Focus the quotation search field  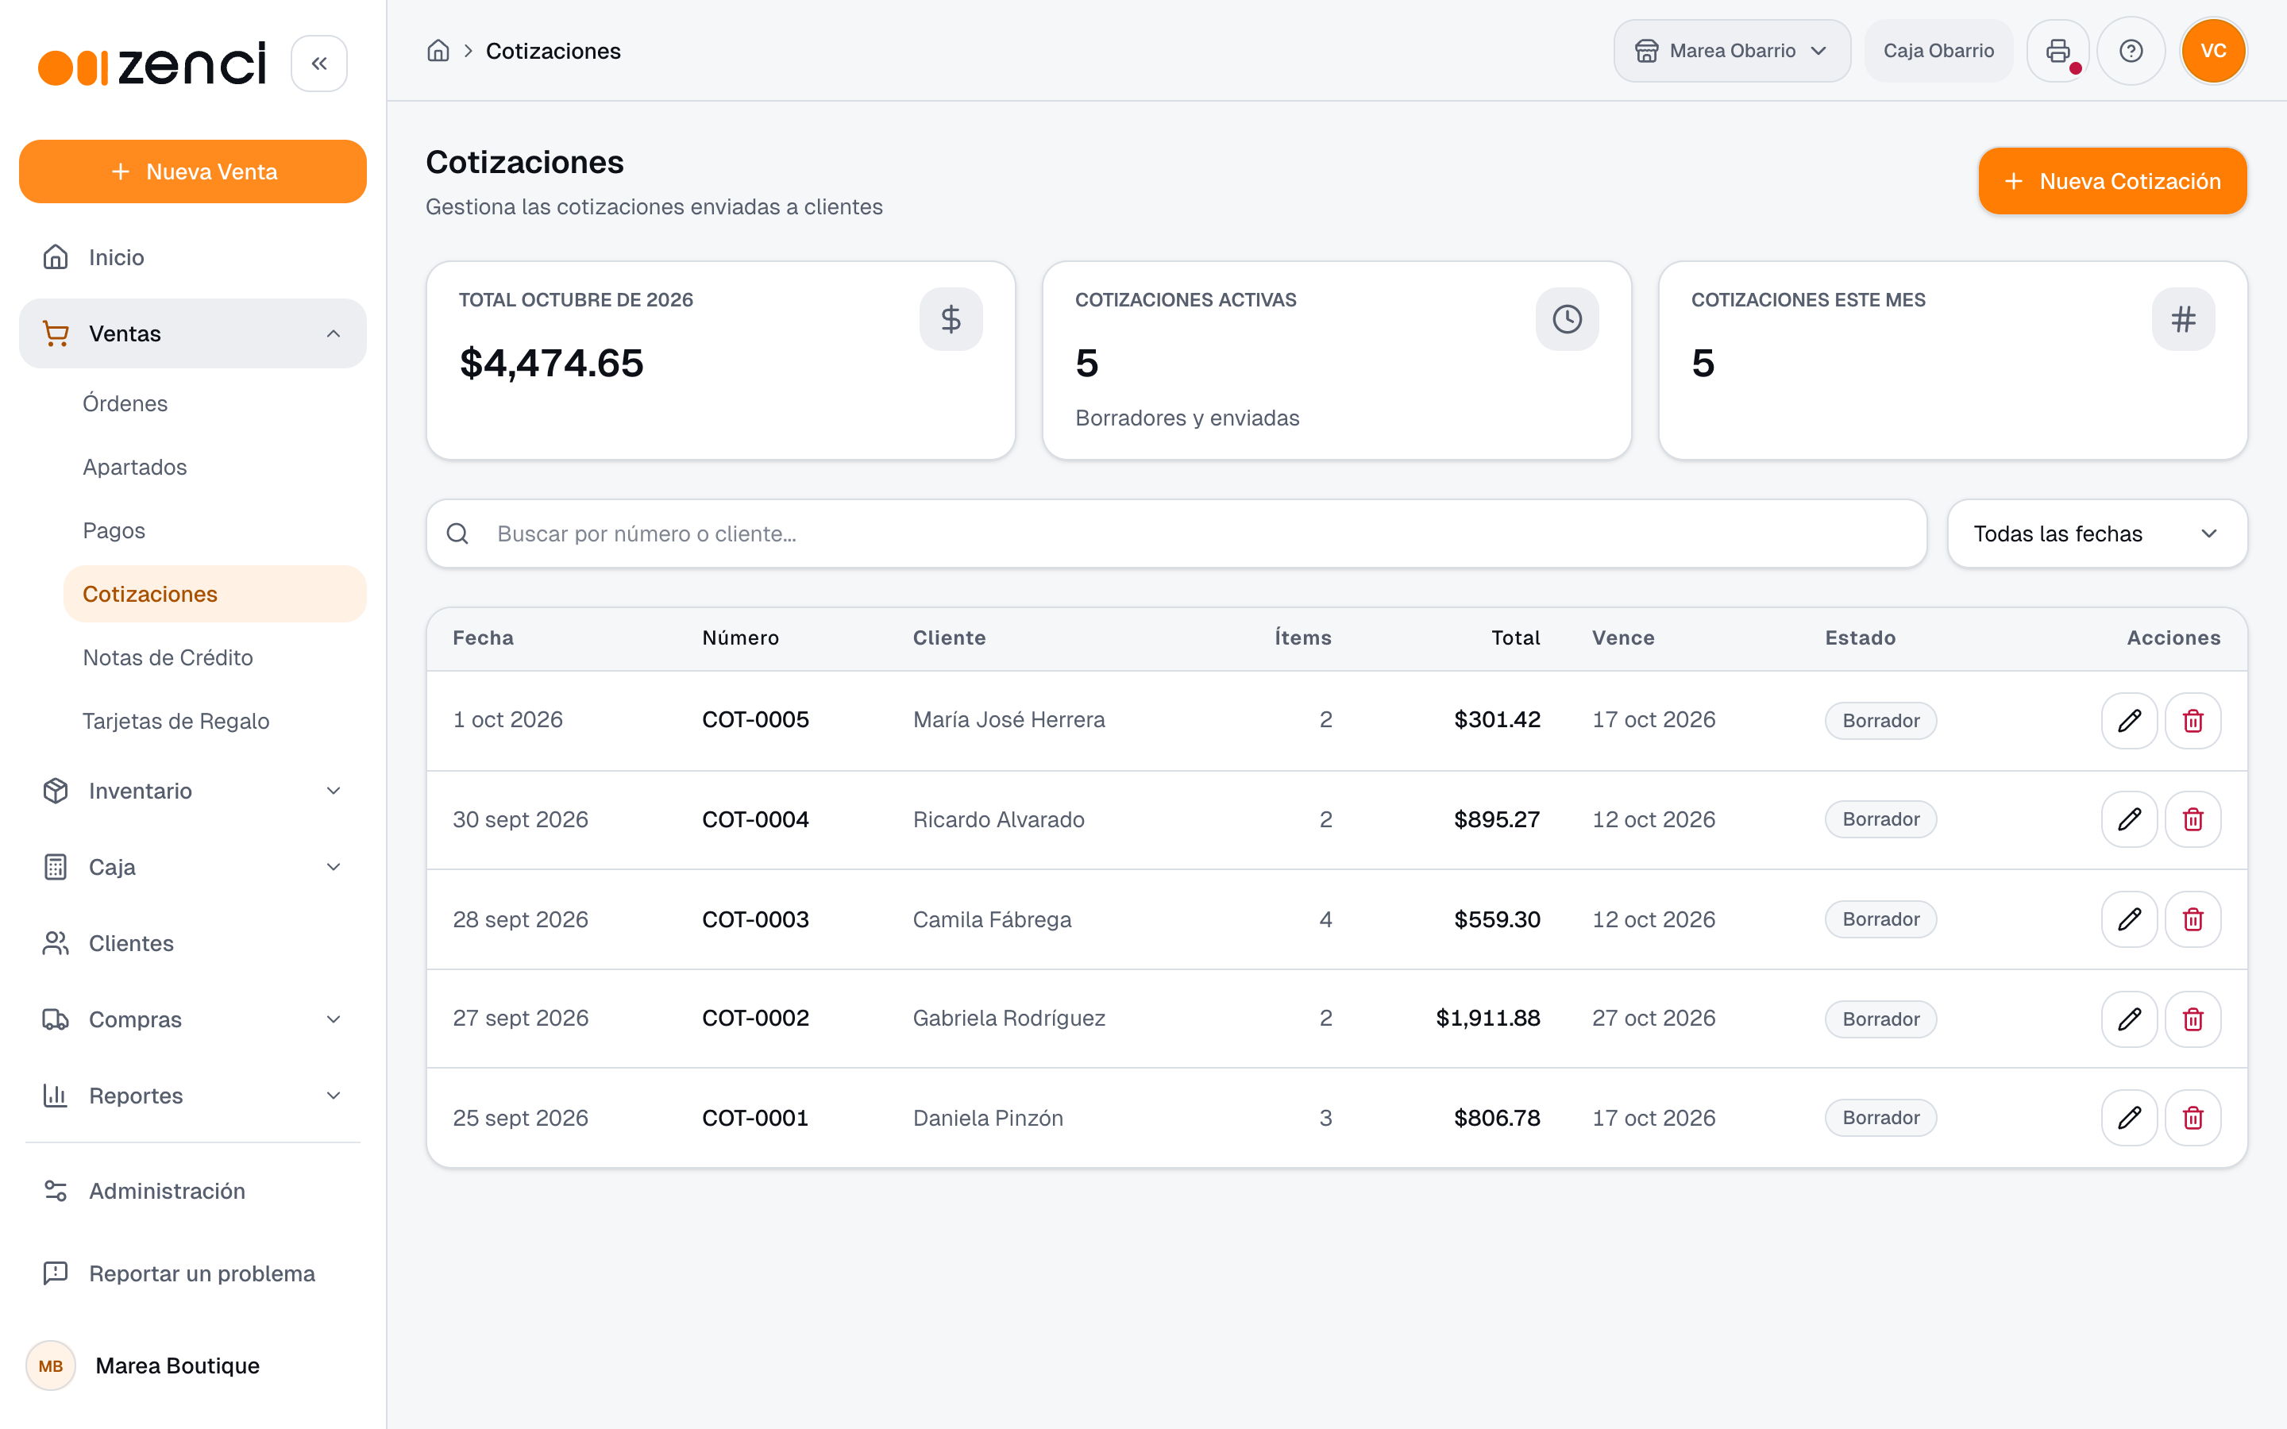(x=1177, y=534)
